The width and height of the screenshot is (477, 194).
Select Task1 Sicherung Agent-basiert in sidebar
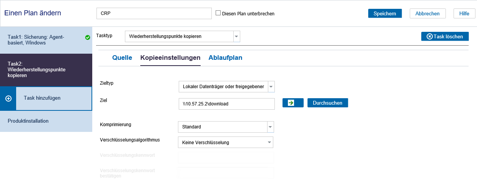pos(46,40)
